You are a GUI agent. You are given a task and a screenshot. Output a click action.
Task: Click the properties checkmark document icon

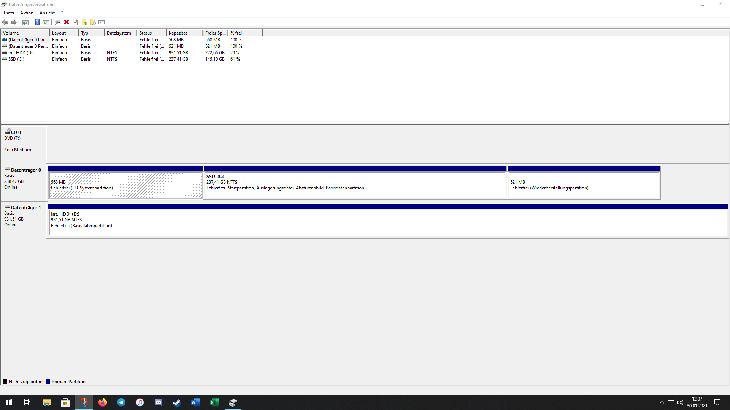[75, 22]
